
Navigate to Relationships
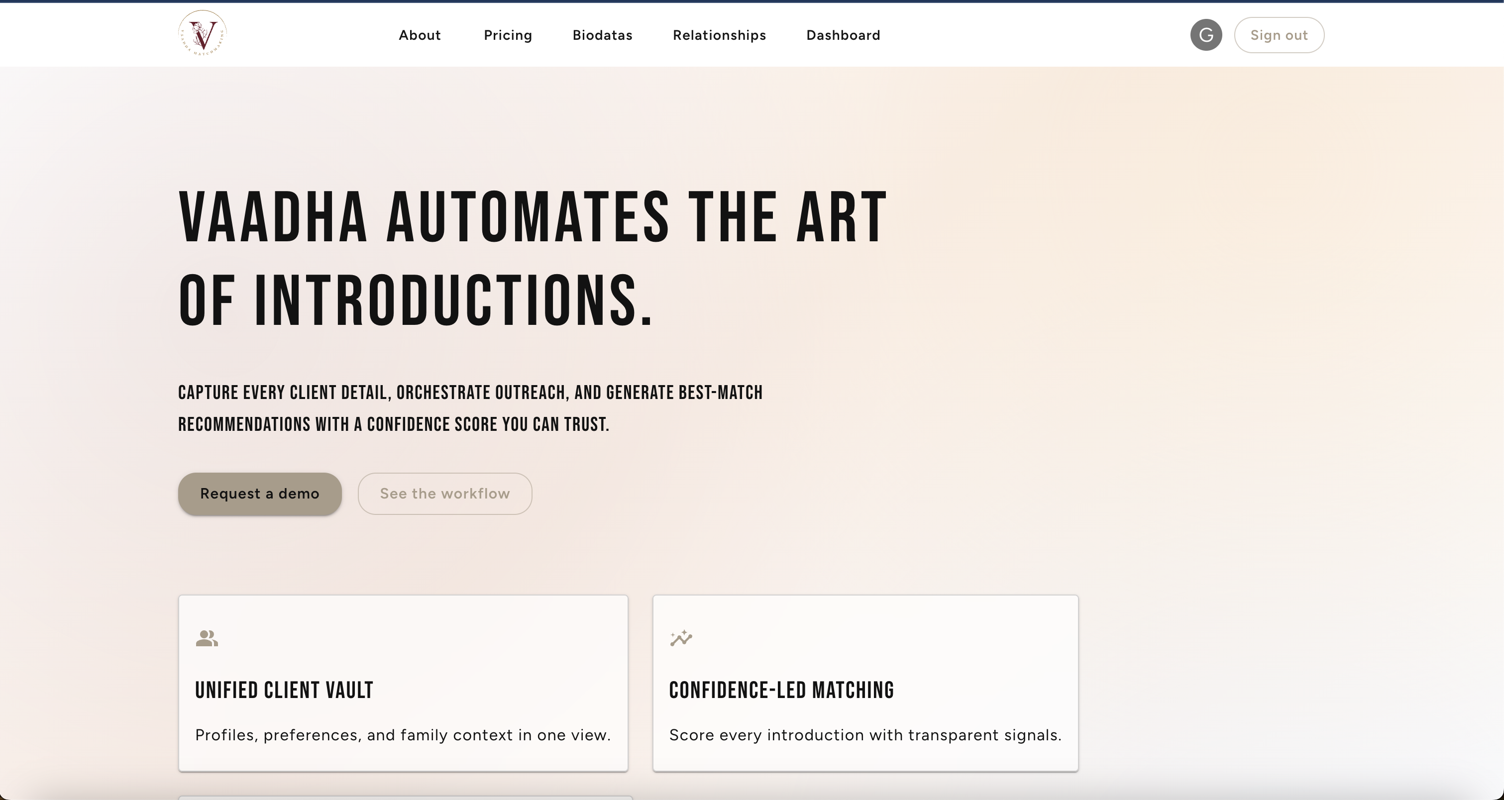(719, 35)
